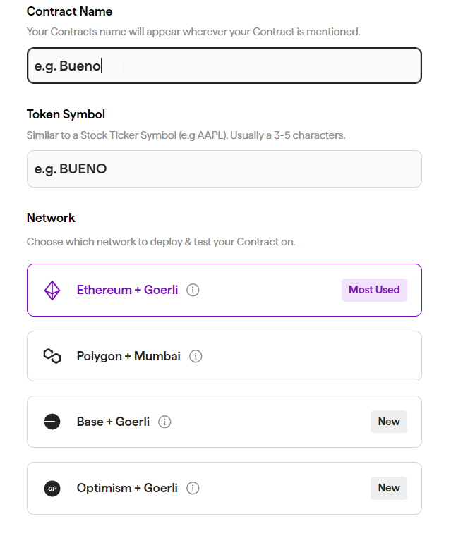Click the Base network logo icon
Image resolution: width=463 pixels, height=538 pixels.
coord(52,422)
